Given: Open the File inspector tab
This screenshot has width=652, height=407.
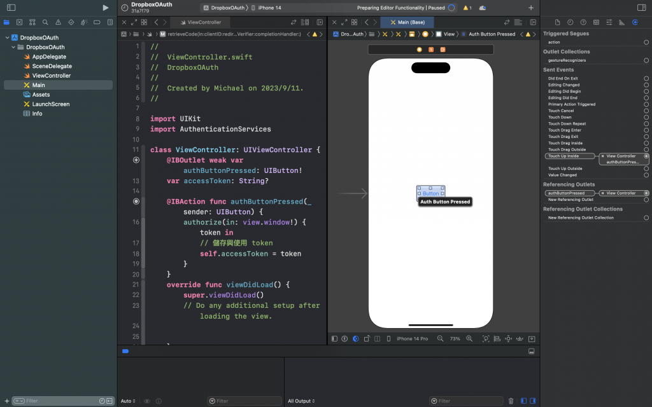Looking at the screenshot, I should 557,22.
